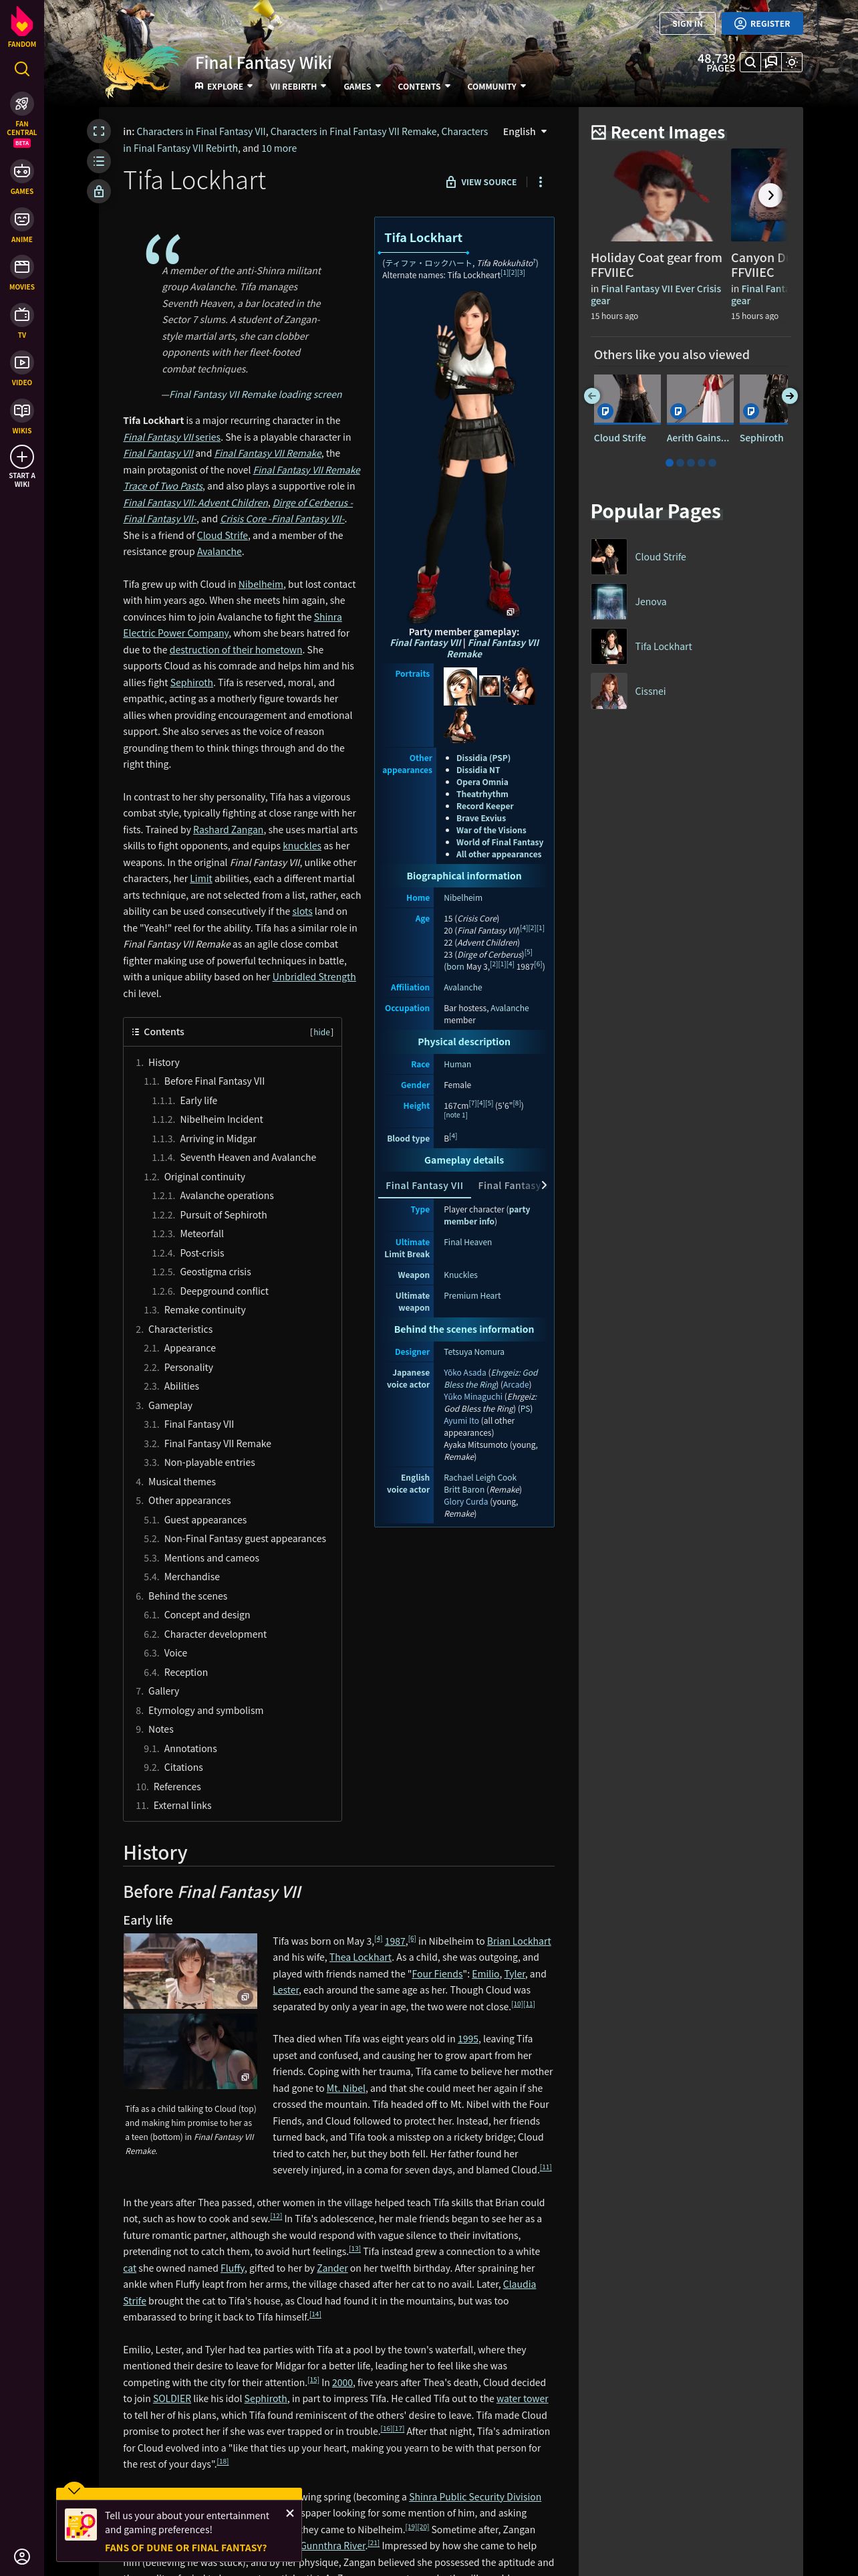Open Aerith Gainsborough viewed-page thumbnail
Screen dimensions: 858x2576
699,399
